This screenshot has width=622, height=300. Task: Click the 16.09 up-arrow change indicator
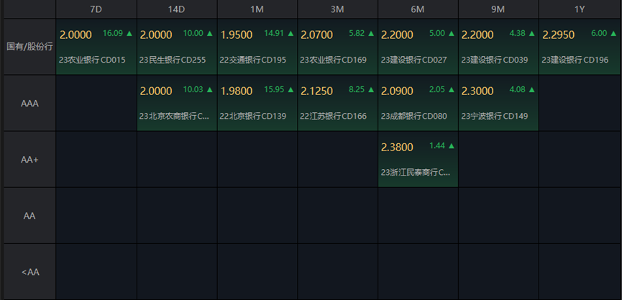tap(117, 33)
